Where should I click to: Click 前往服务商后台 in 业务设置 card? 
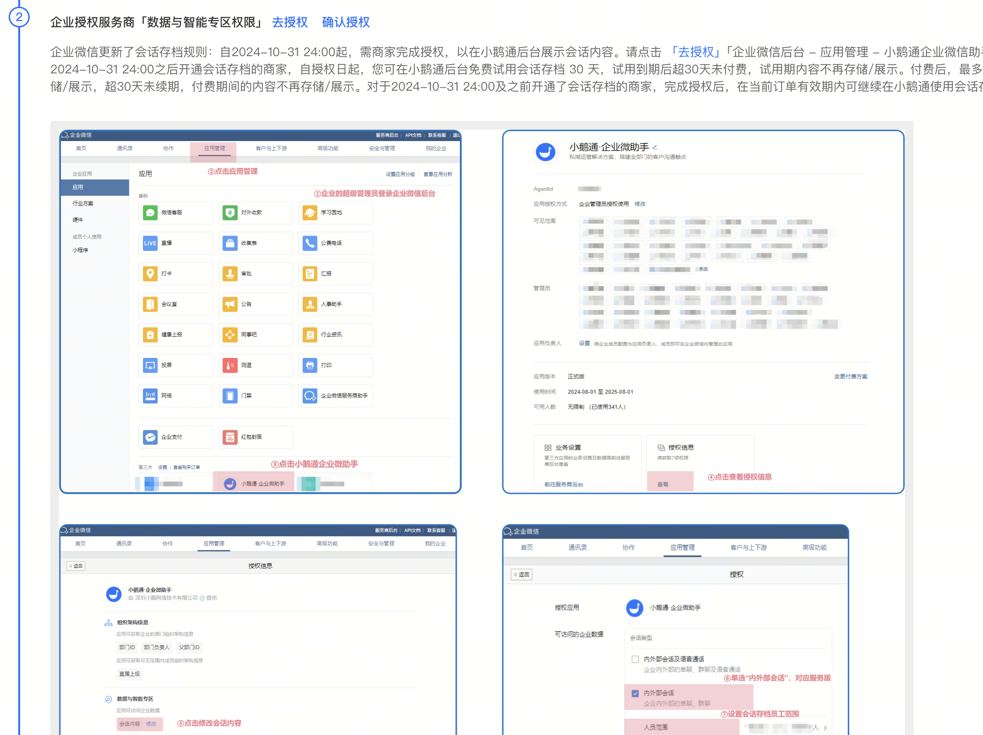coord(564,485)
